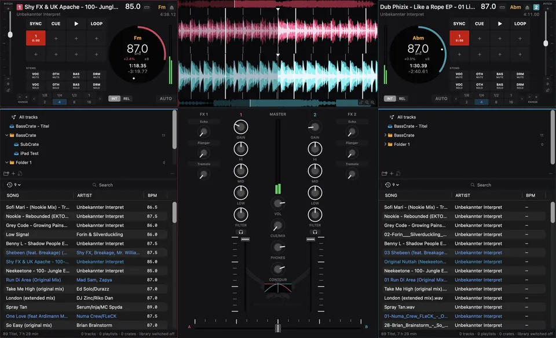Click search magnifier in left library
Screen dimensions: 556x338
[x=94, y=185]
